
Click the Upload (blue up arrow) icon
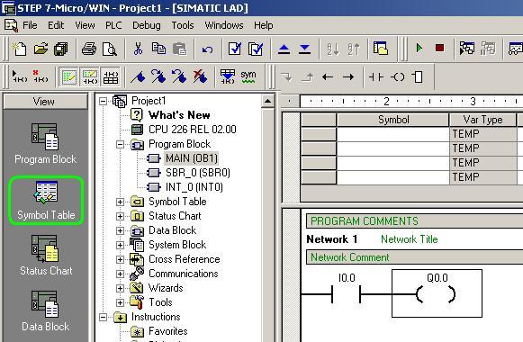point(284,49)
